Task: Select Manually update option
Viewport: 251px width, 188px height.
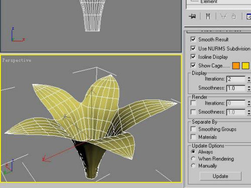Action: pyautogui.click(x=193, y=166)
